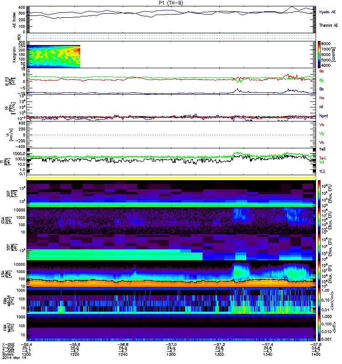Select the "1220" time tick label
Viewport: 342px width, 364px height.
pos(75,354)
